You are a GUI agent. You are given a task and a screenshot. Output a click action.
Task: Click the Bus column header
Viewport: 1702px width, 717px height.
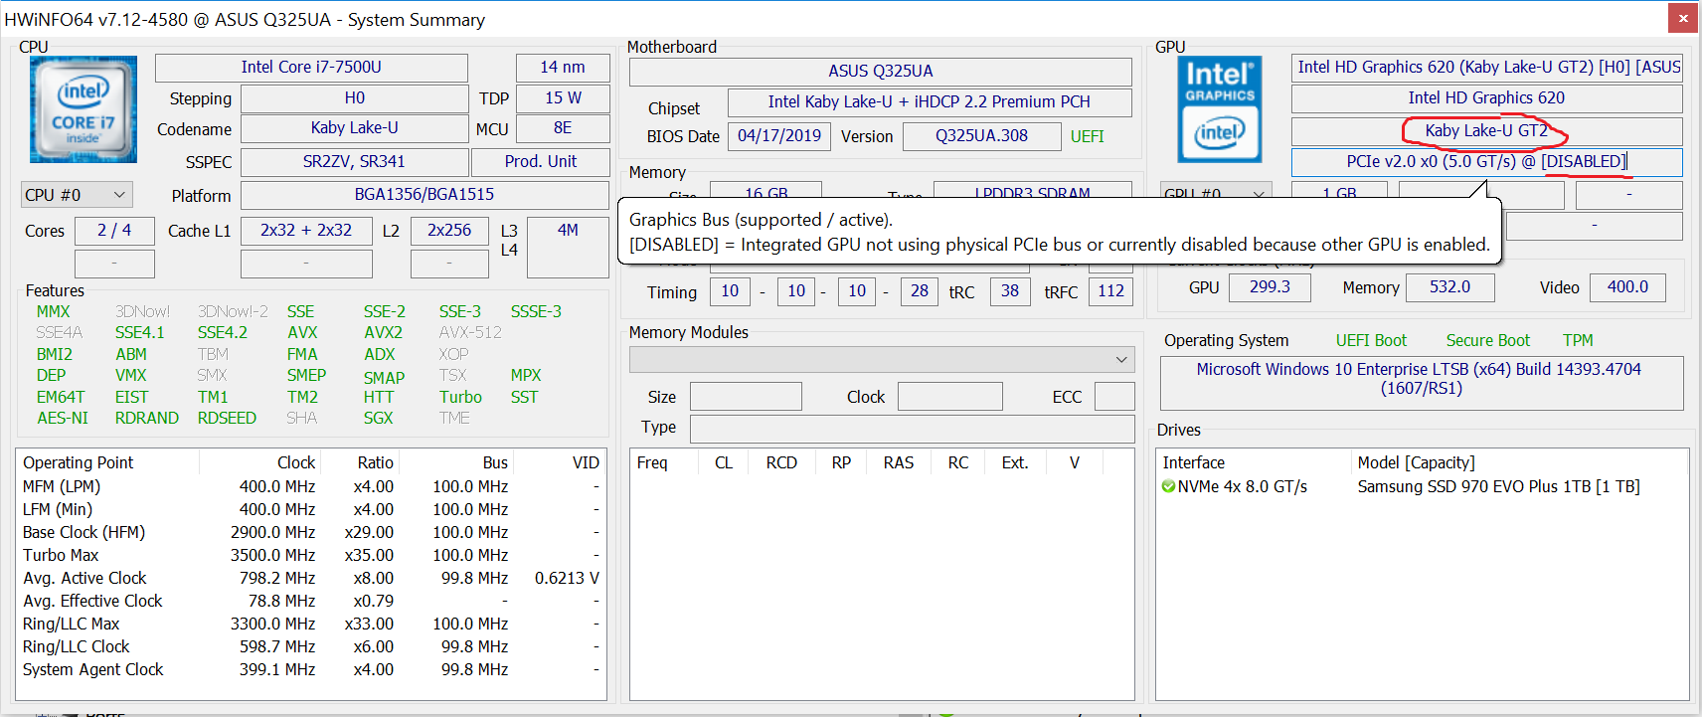click(496, 463)
